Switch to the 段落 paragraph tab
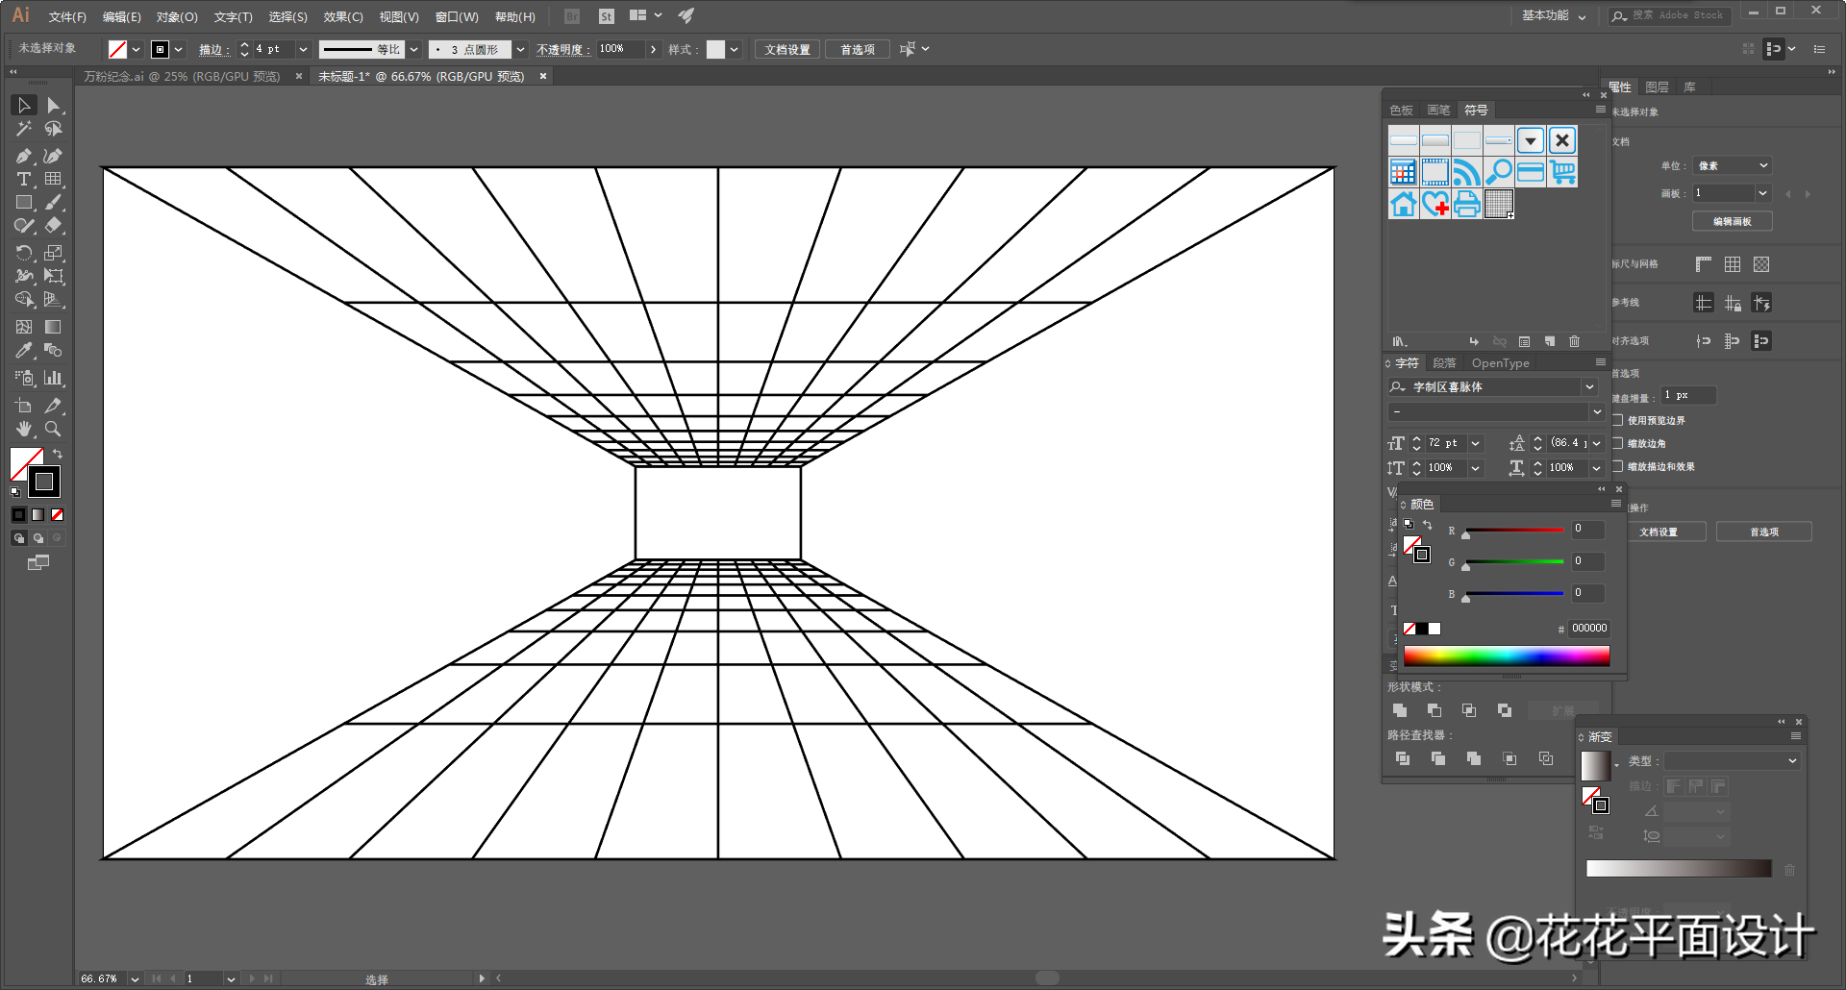1846x990 pixels. click(1444, 363)
